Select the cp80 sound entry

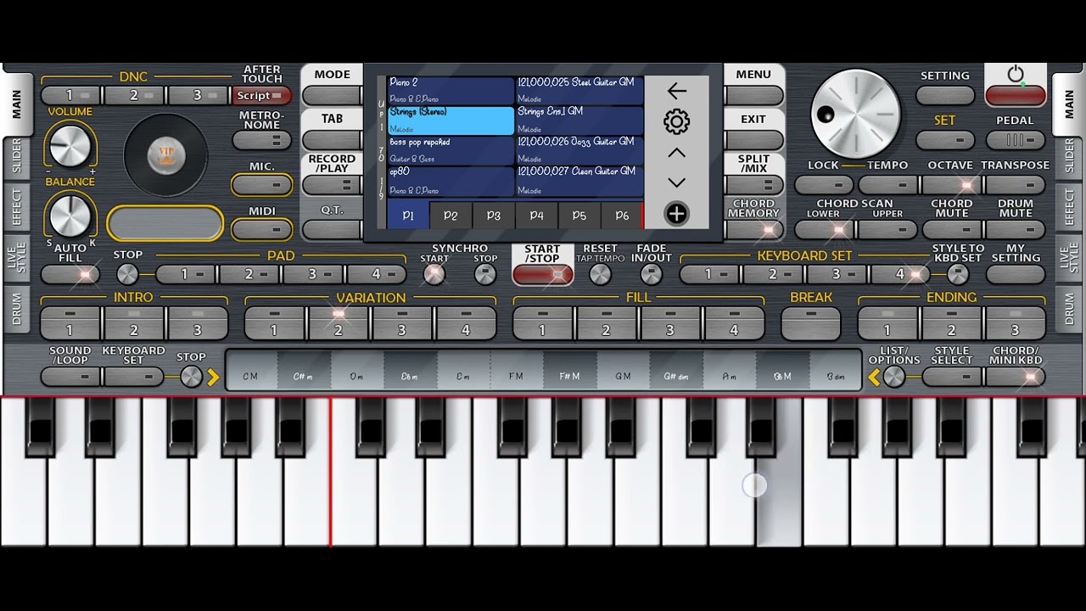451,182
